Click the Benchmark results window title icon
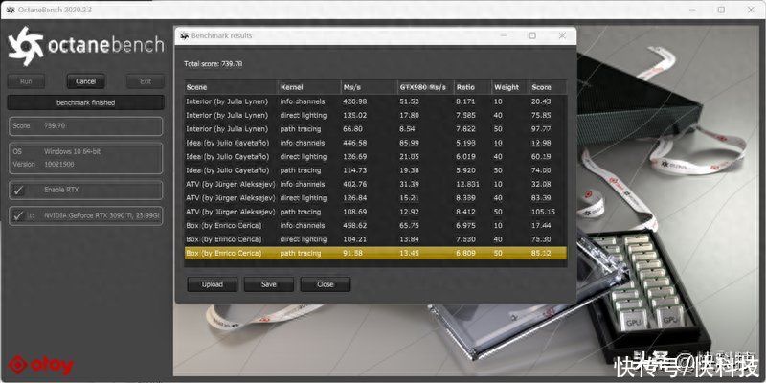Viewport: 766px width, 383px height. click(184, 35)
